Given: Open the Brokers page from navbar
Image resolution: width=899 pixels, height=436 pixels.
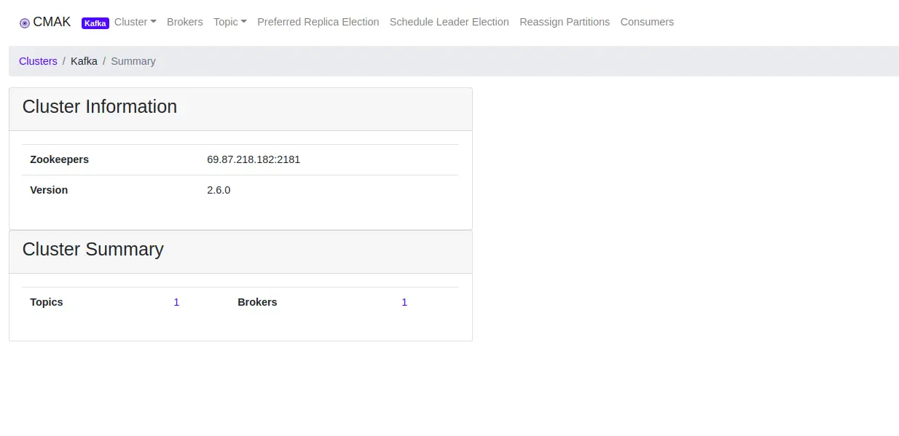Looking at the screenshot, I should point(185,22).
